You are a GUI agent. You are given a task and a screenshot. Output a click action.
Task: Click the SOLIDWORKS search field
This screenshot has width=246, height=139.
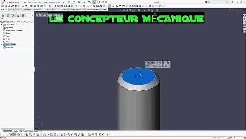217,2
